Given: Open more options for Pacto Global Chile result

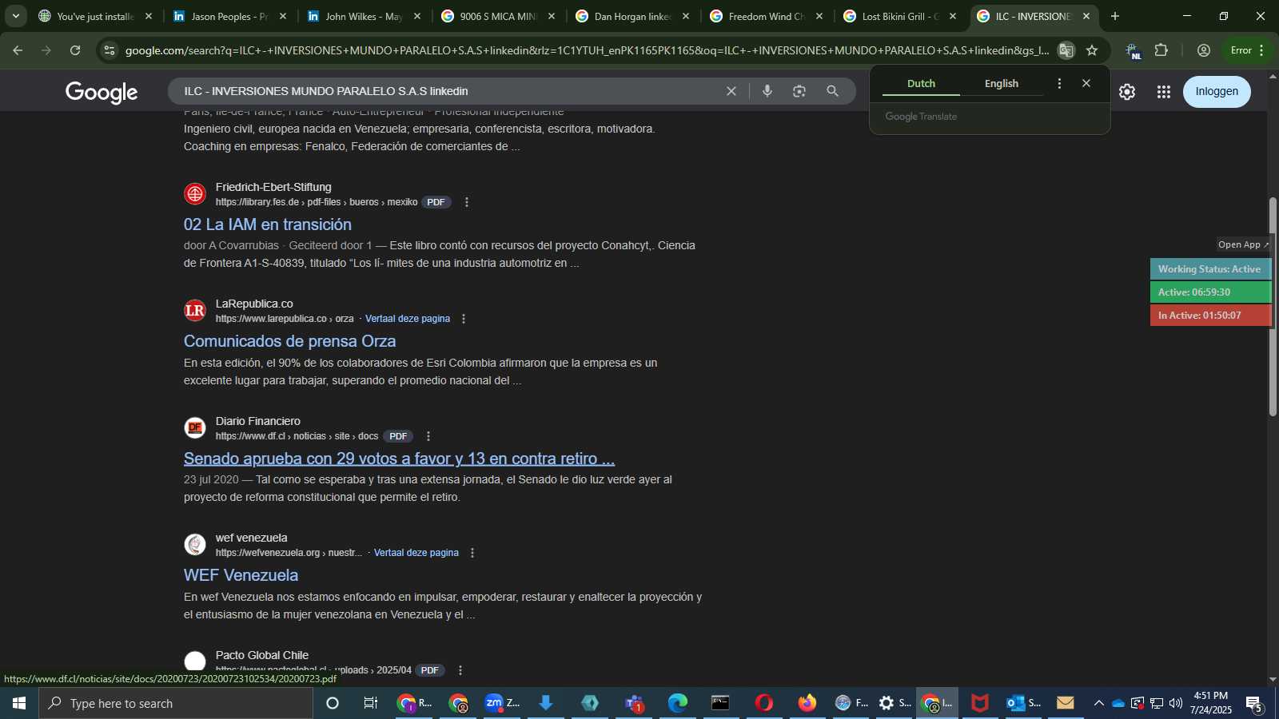Looking at the screenshot, I should [460, 670].
